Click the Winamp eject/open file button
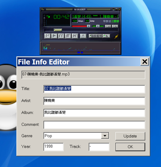The height and width of the screenshot is (167, 161). tap(83, 36)
